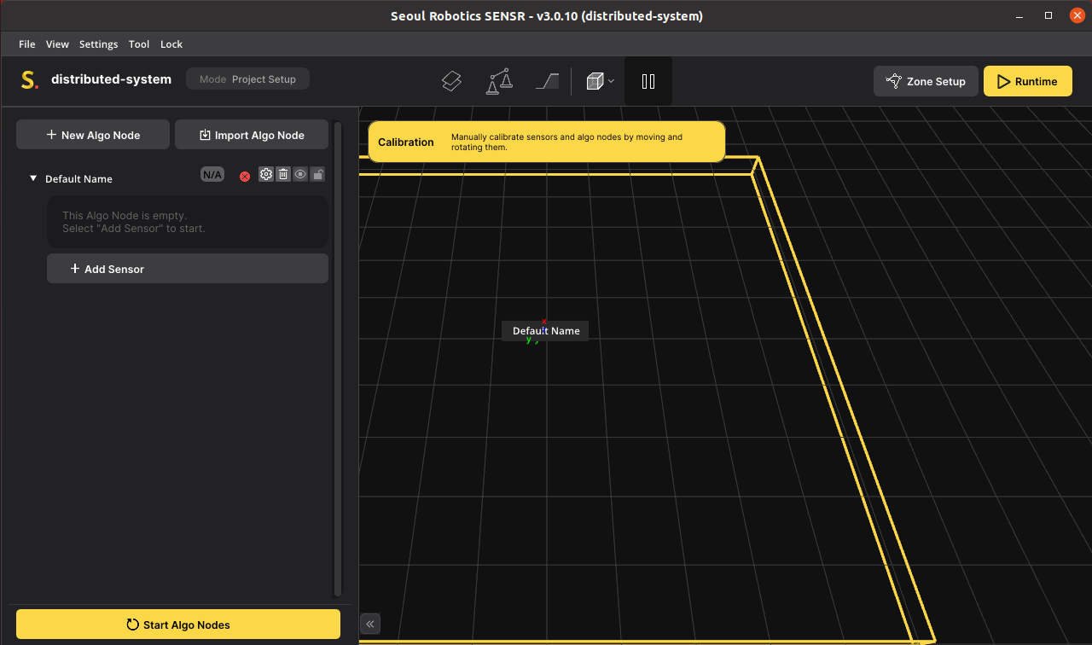Minimize the SENSR window
Viewport: 1092px width, 645px height.
[x=1019, y=15]
